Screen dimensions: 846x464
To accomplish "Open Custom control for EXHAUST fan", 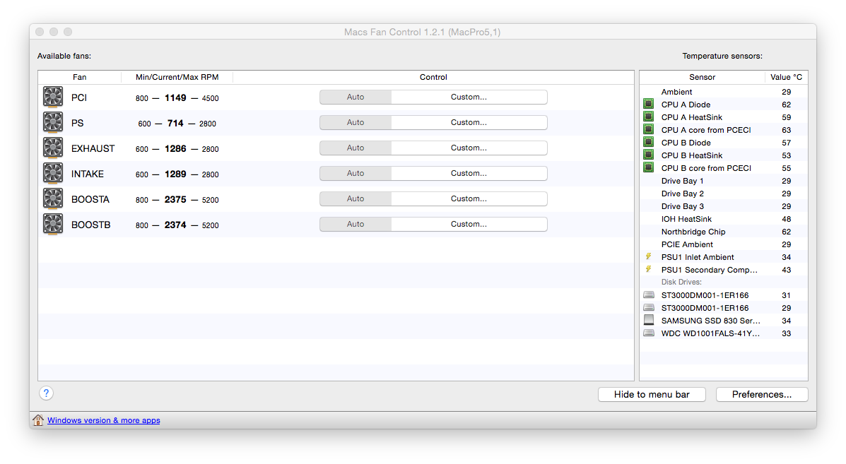I will coord(469,148).
